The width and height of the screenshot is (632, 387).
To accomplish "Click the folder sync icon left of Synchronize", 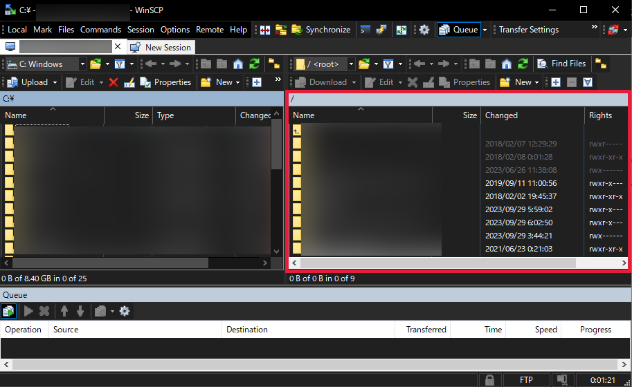I will pos(281,30).
